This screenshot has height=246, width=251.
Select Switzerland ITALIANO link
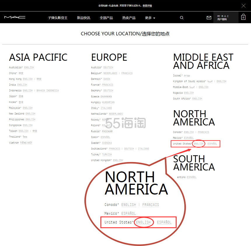[x=143, y=149]
